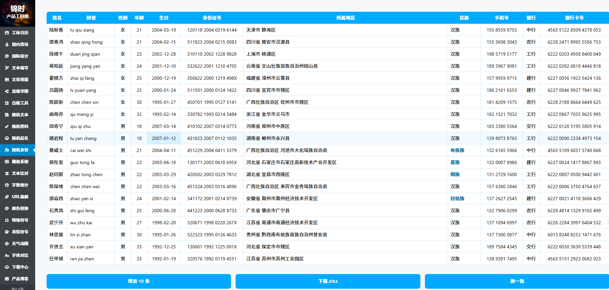609x290 pixels.
Task: Open 国内资讯 news icon in sidebar
Action: coord(7,45)
